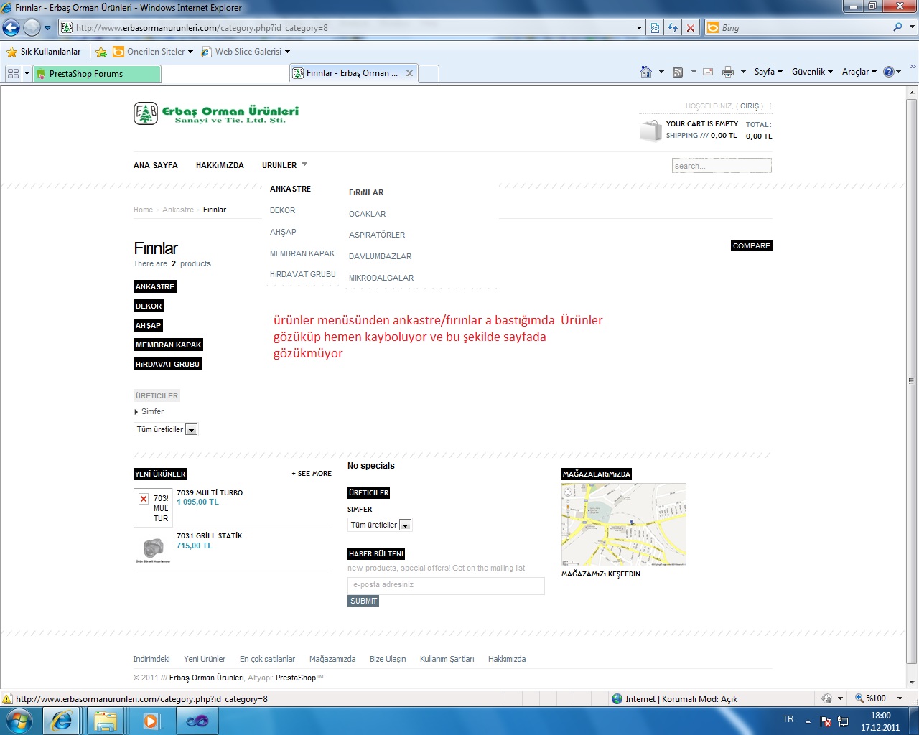Select OCAKLAR in the products submenu
The width and height of the screenshot is (919, 735).
coord(368,214)
